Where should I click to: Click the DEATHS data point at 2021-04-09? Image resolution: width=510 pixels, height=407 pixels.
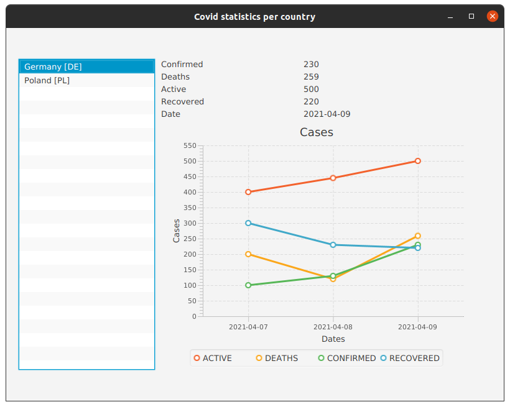tap(417, 236)
